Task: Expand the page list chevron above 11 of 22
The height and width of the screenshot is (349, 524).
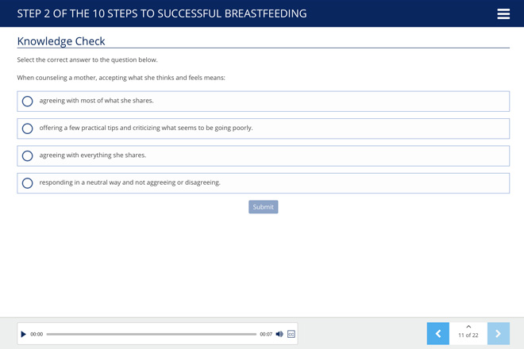Action: (x=468, y=327)
